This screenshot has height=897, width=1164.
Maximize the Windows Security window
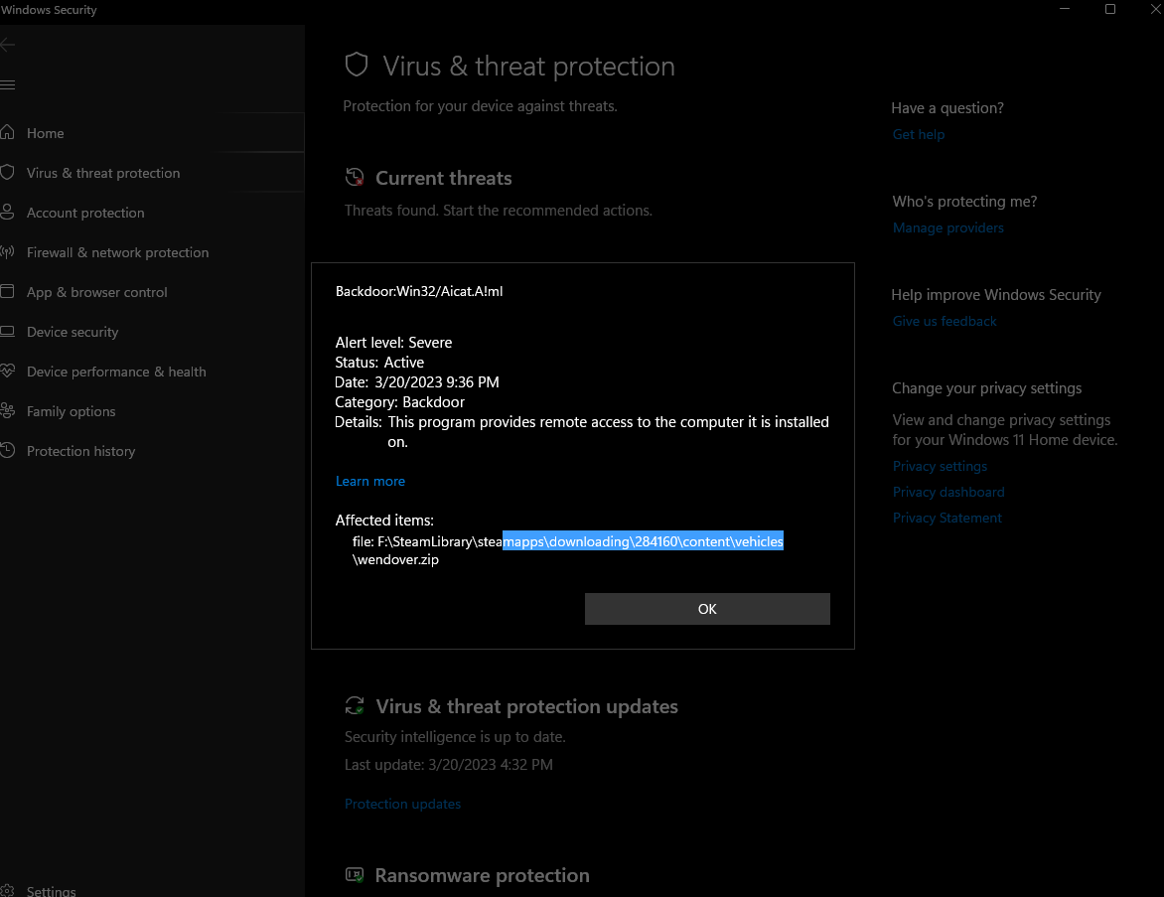coord(1110,9)
